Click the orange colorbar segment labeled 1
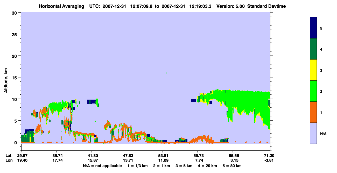The height and width of the screenshot is (173, 337). coord(313,112)
